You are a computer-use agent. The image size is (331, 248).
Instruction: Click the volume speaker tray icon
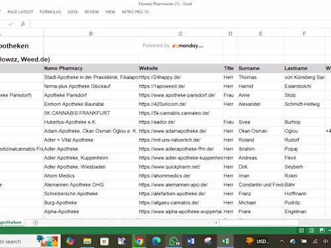[326, 241]
